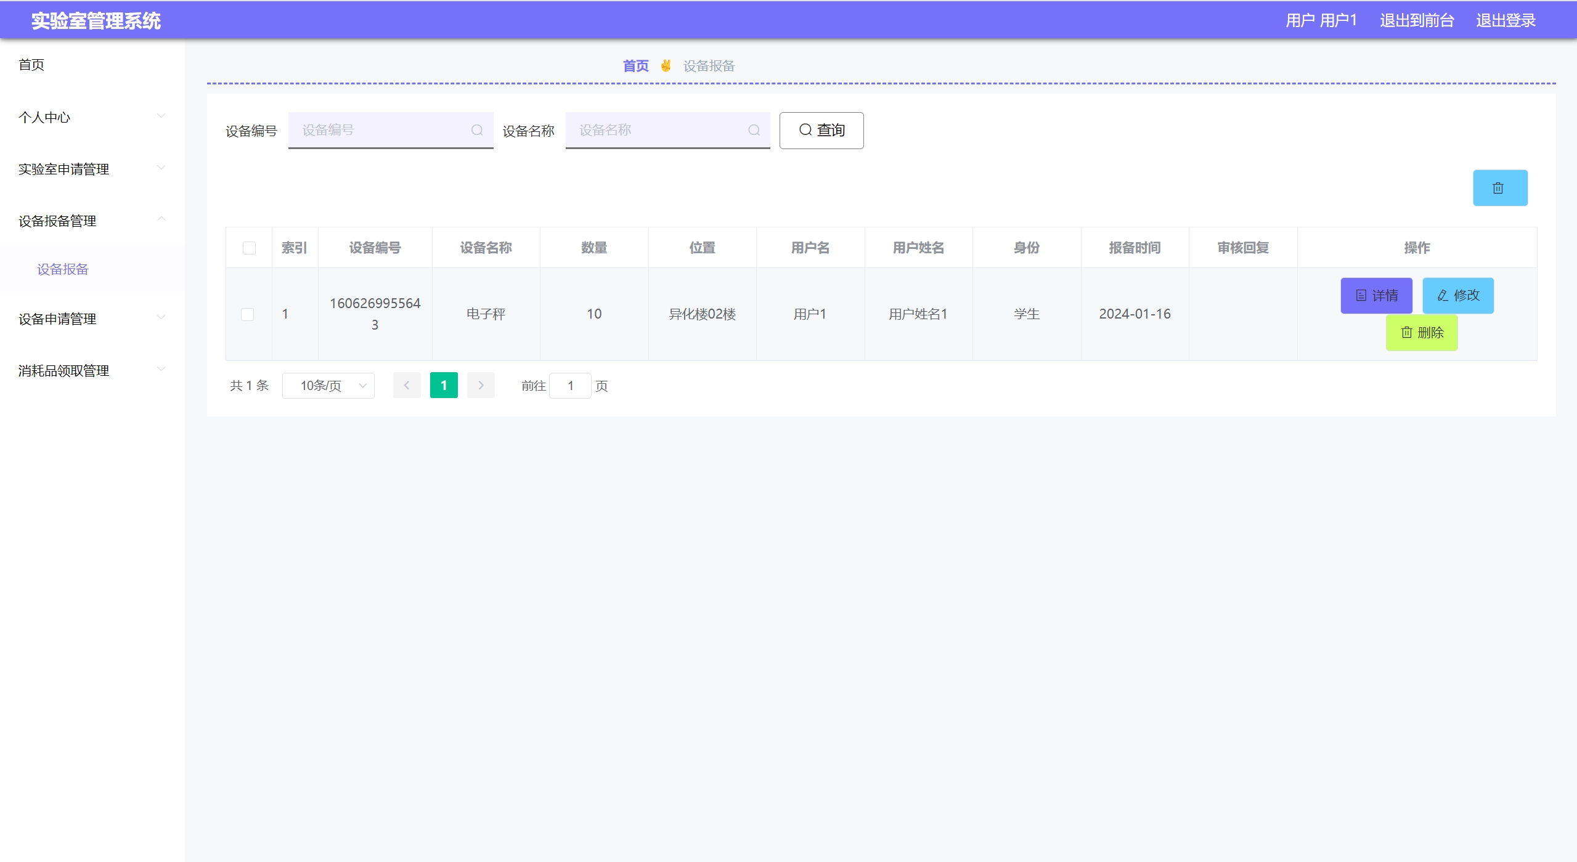Click the 修改 edit button
Viewport: 1577px width, 862px height.
1457,296
